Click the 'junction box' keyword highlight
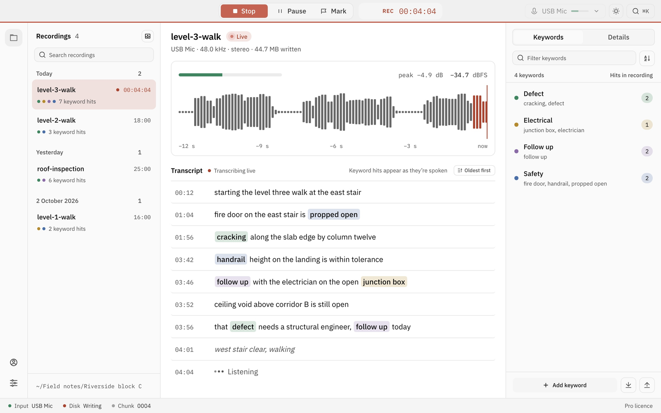The height and width of the screenshot is (413, 661). pos(384,282)
